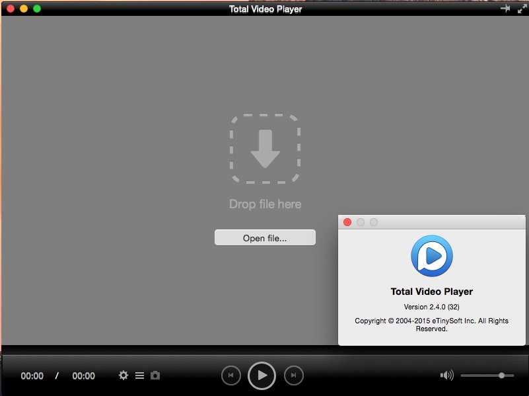
Task: Click the Open file... button
Action: pos(265,238)
